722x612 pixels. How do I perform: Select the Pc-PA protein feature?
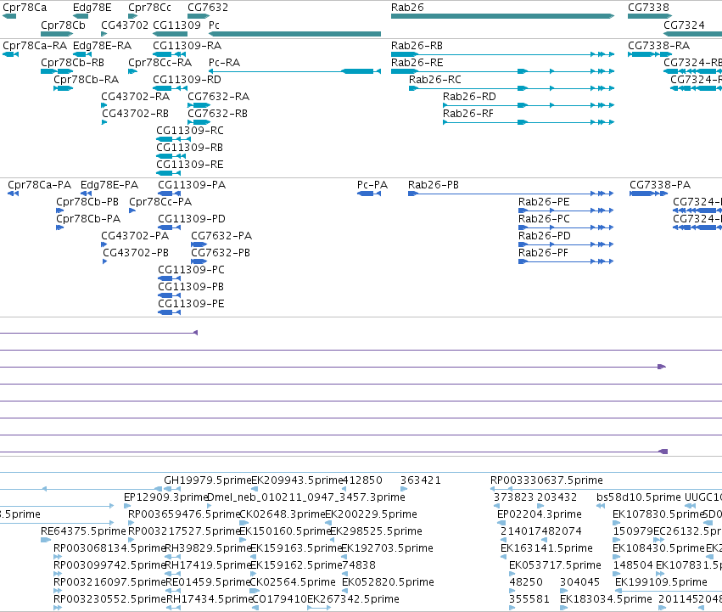(x=369, y=194)
